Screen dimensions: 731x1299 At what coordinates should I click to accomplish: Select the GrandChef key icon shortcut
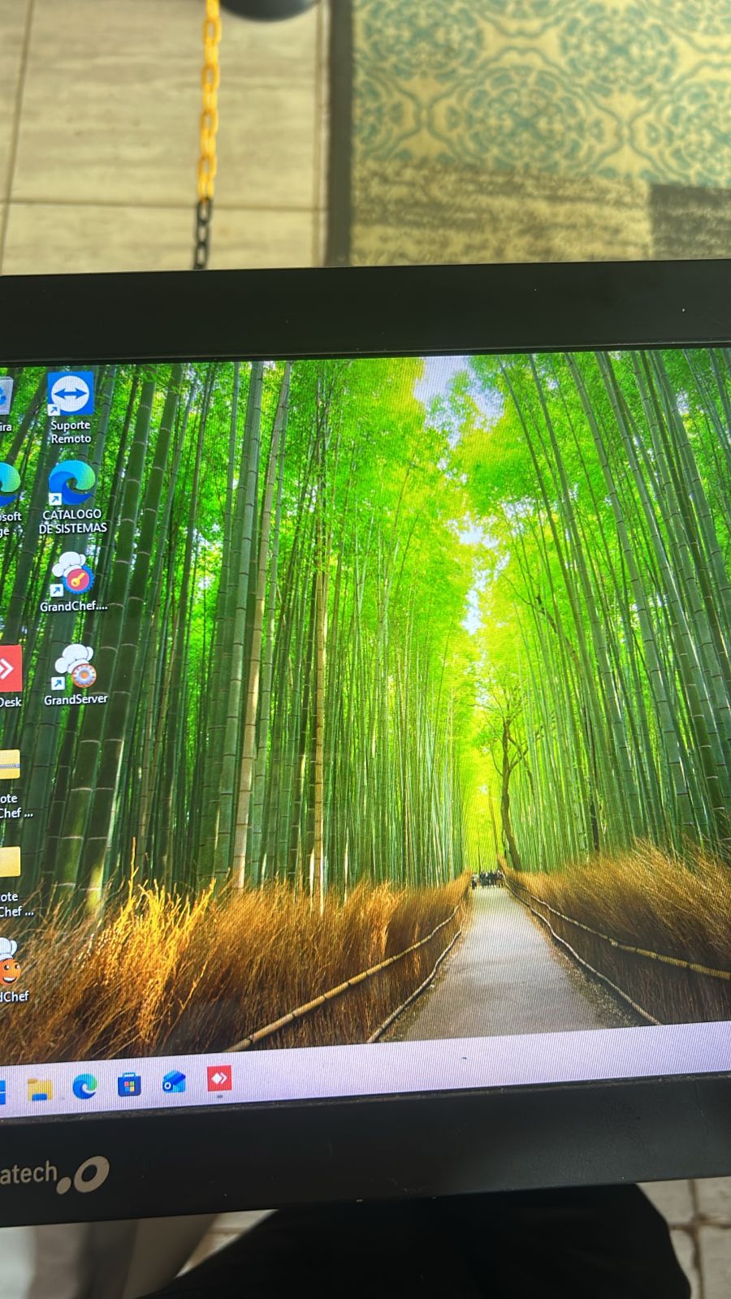pyautogui.click(x=71, y=573)
